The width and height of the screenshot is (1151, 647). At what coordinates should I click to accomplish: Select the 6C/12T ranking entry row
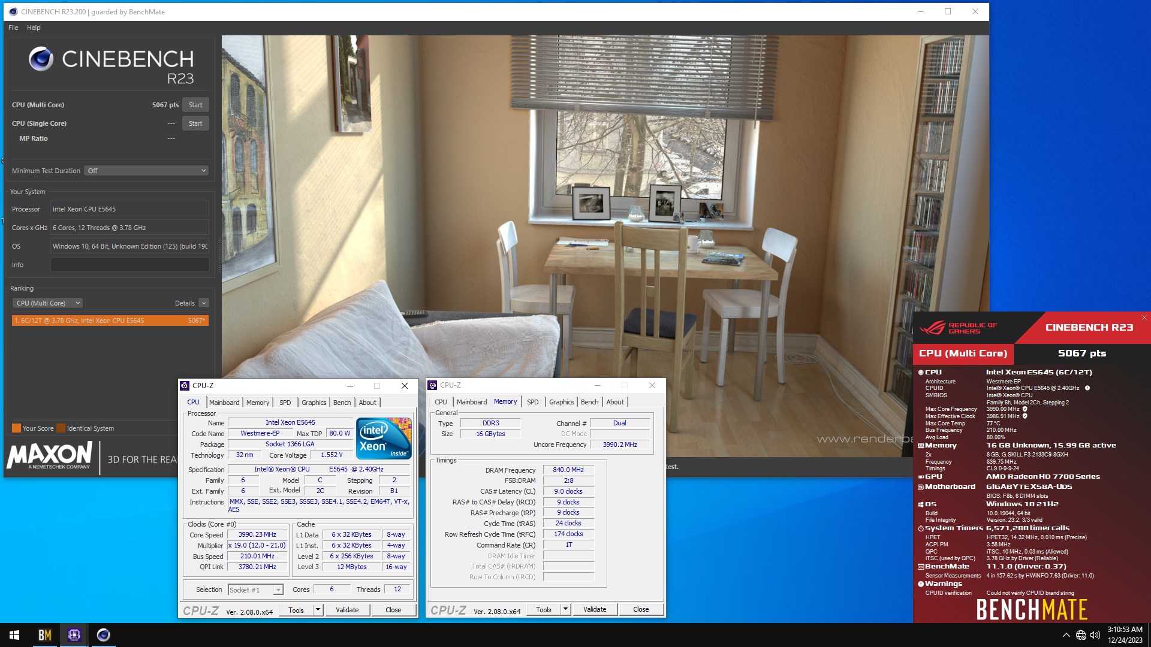pyautogui.click(x=110, y=321)
